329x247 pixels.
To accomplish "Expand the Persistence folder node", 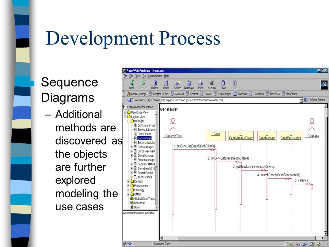I will click(x=128, y=186).
